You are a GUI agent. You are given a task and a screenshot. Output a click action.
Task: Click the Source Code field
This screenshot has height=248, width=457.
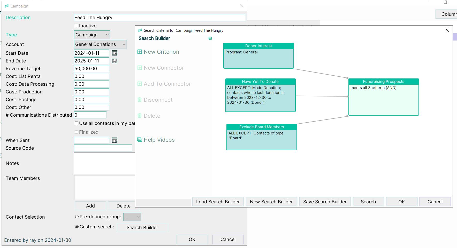pos(103,148)
